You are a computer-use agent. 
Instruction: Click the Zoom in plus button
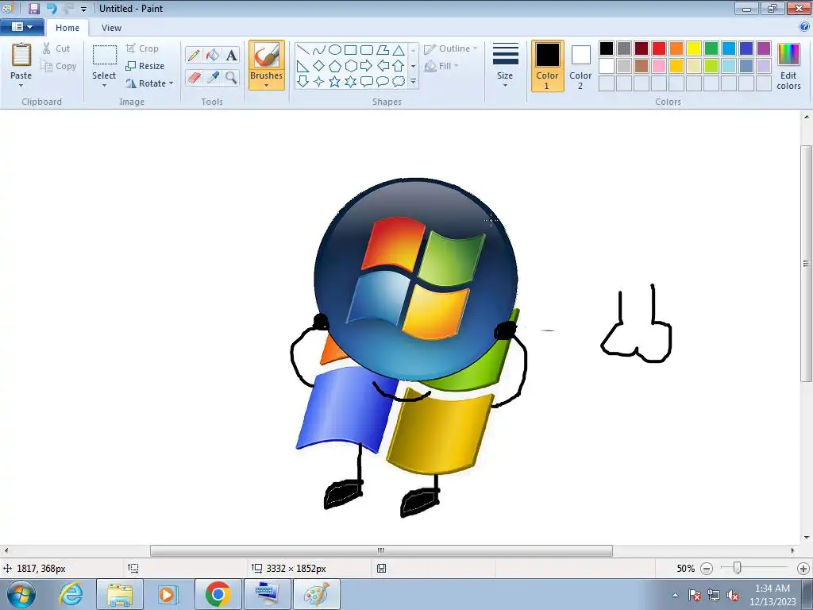[x=803, y=569]
